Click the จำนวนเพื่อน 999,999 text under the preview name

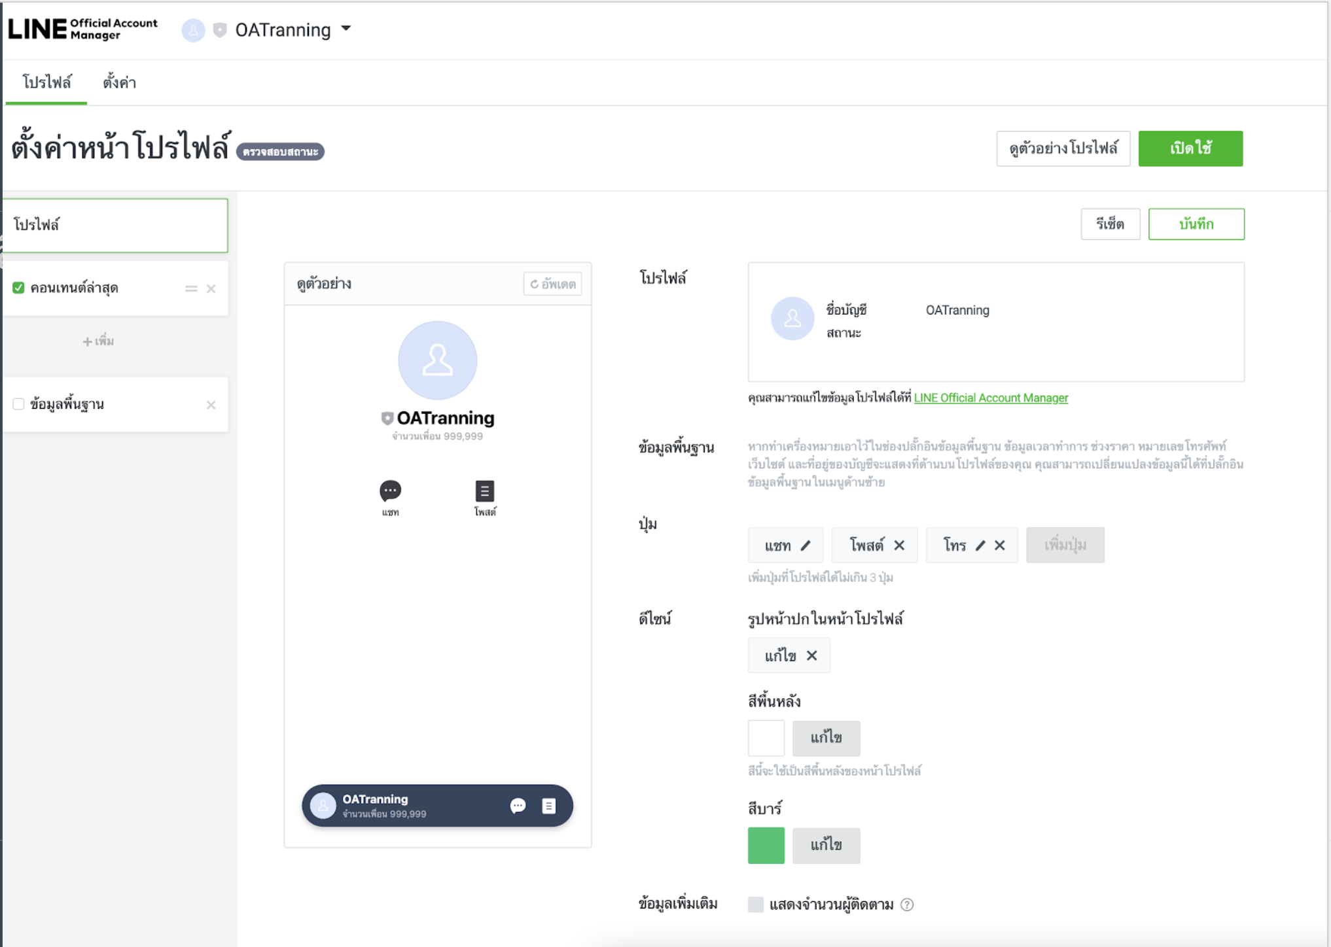437,436
